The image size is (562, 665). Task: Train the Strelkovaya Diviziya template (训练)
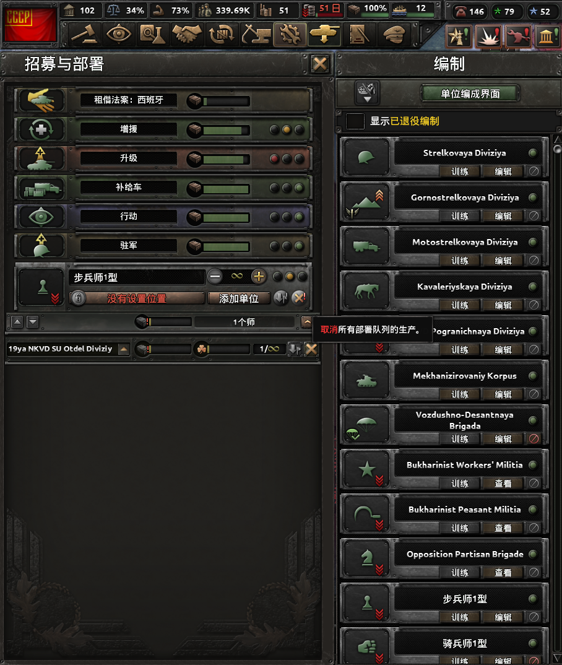coord(459,172)
